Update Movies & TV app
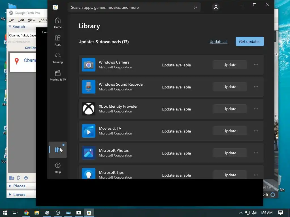 pos(230,131)
